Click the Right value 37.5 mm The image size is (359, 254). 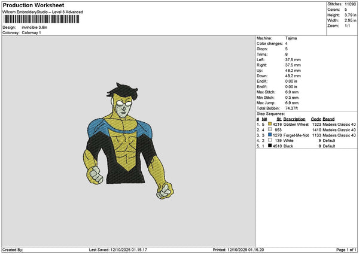click(x=293, y=65)
